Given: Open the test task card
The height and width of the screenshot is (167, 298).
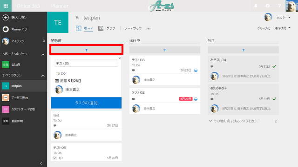Looking at the screenshot, I should [86, 126].
